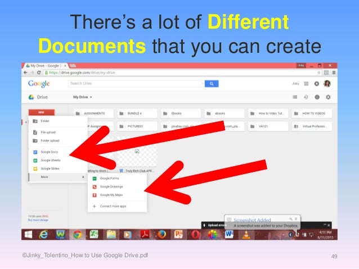Select Folder upload menu item

pos(58,141)
